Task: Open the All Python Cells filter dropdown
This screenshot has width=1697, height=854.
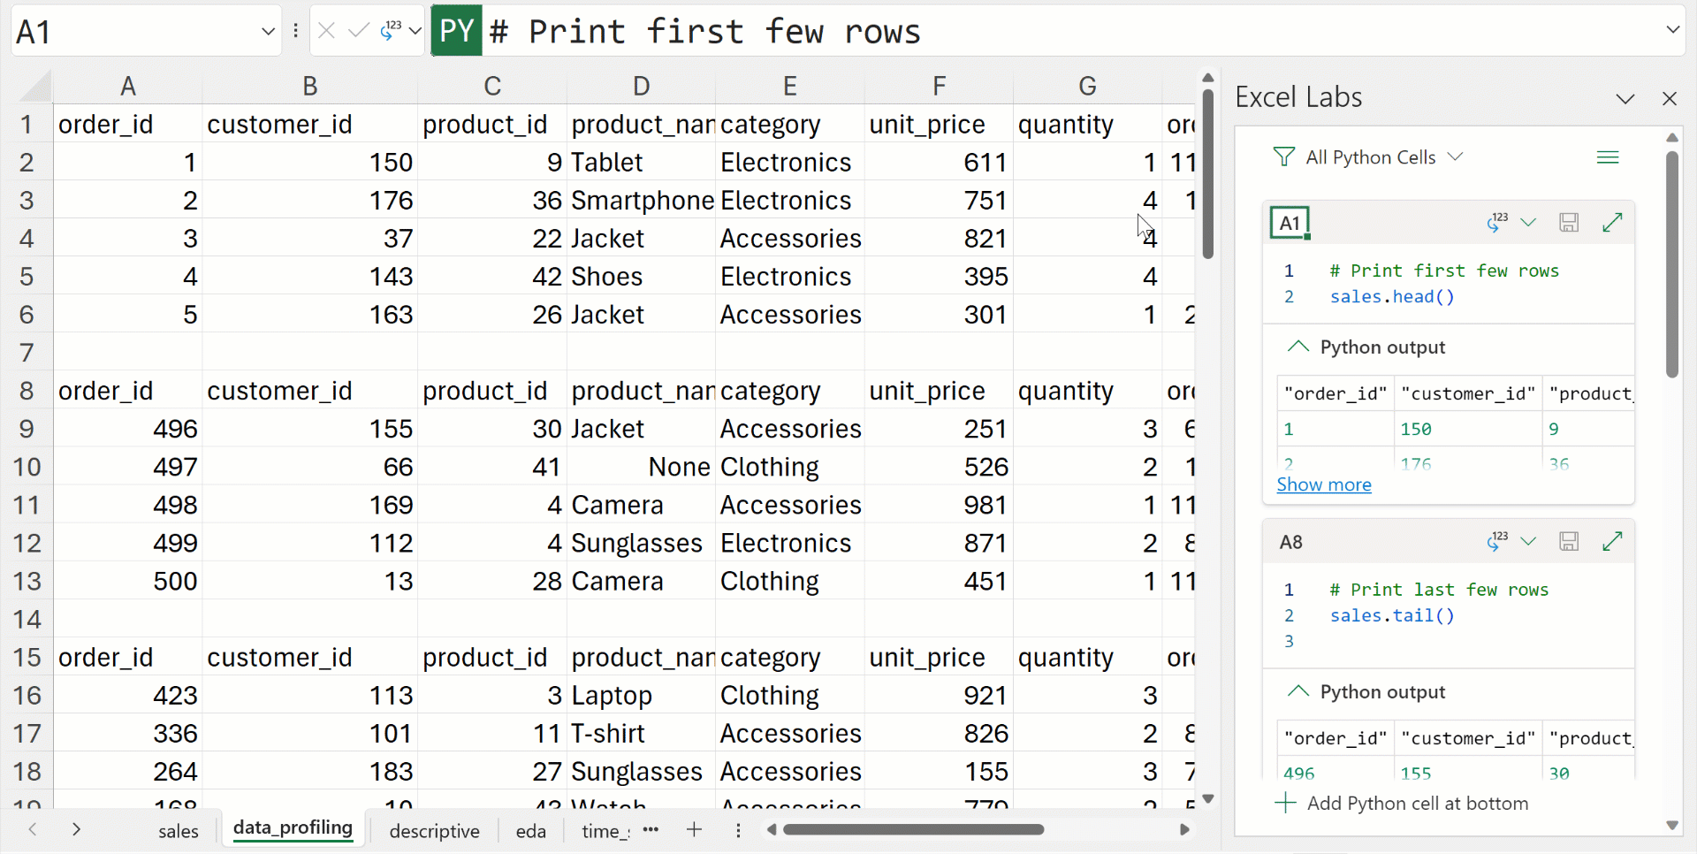Action: coord(1456,156)
